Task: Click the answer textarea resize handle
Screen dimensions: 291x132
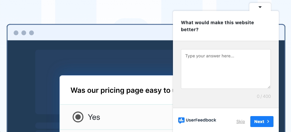Action: 269,87
